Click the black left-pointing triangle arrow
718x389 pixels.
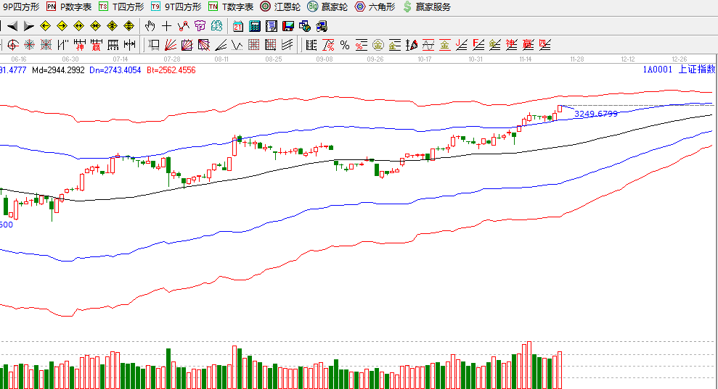click(x=12, y=26)
